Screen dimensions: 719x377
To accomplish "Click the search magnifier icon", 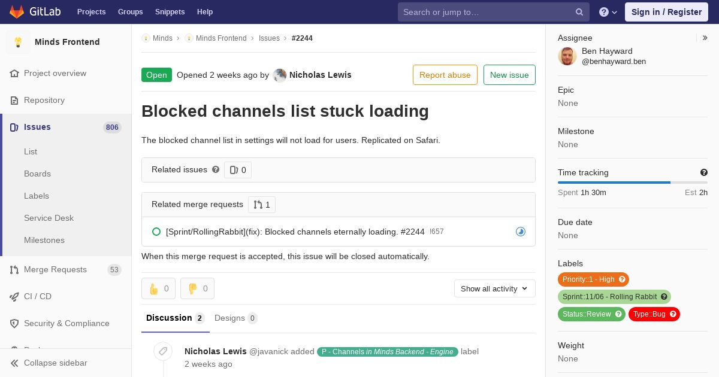I will point(579,12).
